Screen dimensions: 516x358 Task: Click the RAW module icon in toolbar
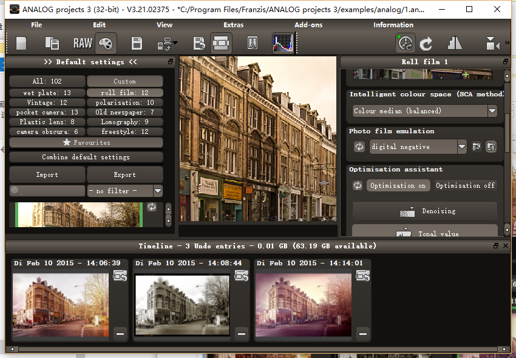tap(83, 44)
